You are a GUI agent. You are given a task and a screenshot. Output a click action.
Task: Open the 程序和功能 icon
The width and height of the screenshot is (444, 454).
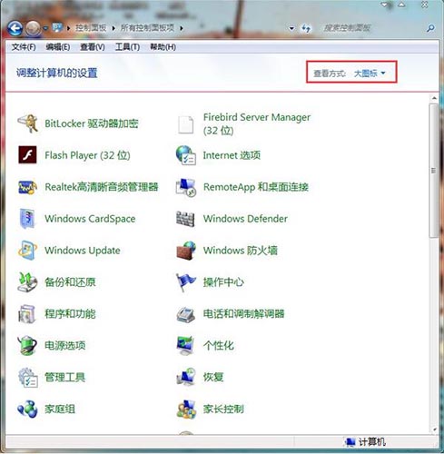27,314
